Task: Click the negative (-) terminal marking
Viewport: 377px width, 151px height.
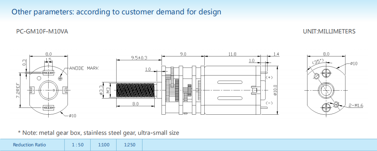Action: pyautogui.click(x=268, y=103)
